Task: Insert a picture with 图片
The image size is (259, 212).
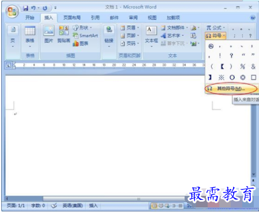Action: click(x=48, y=34)
